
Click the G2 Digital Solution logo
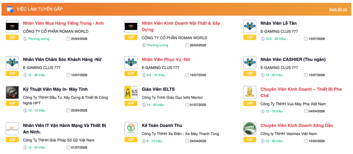click(12, 129)
